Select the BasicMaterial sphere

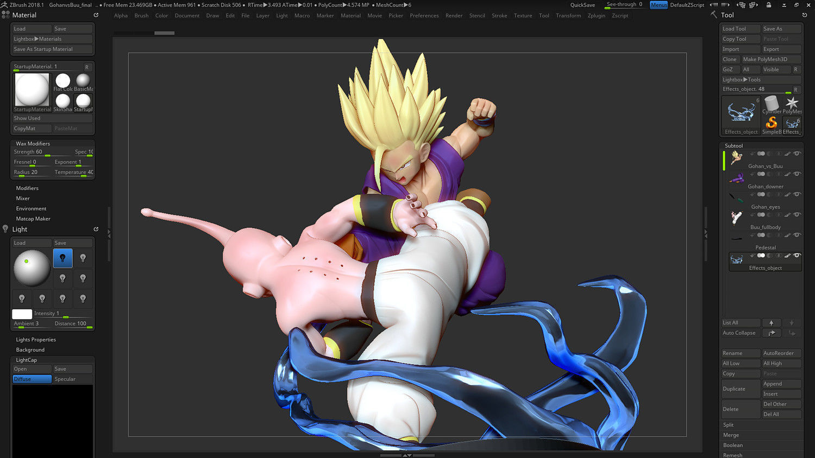point(83,82)
